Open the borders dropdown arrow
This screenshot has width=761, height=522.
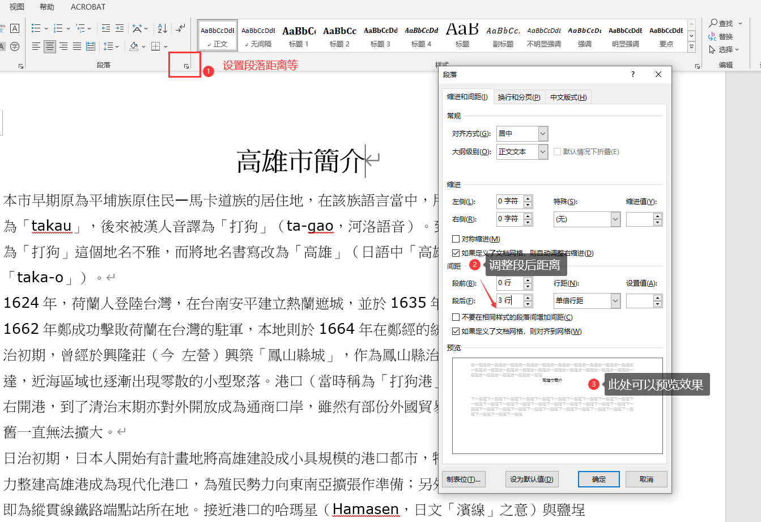pyautogui.click(x=166, y=46)
